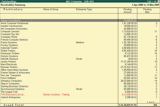This screenshot has width=160, height=107.
Task: Click the Pending Bills column header
Action: [147, 11]
